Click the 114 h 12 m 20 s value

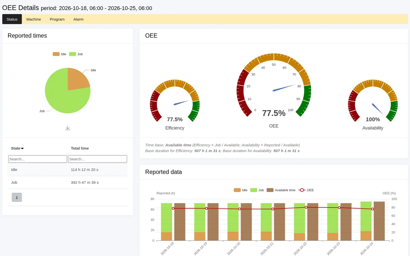(x=85, y=170)
